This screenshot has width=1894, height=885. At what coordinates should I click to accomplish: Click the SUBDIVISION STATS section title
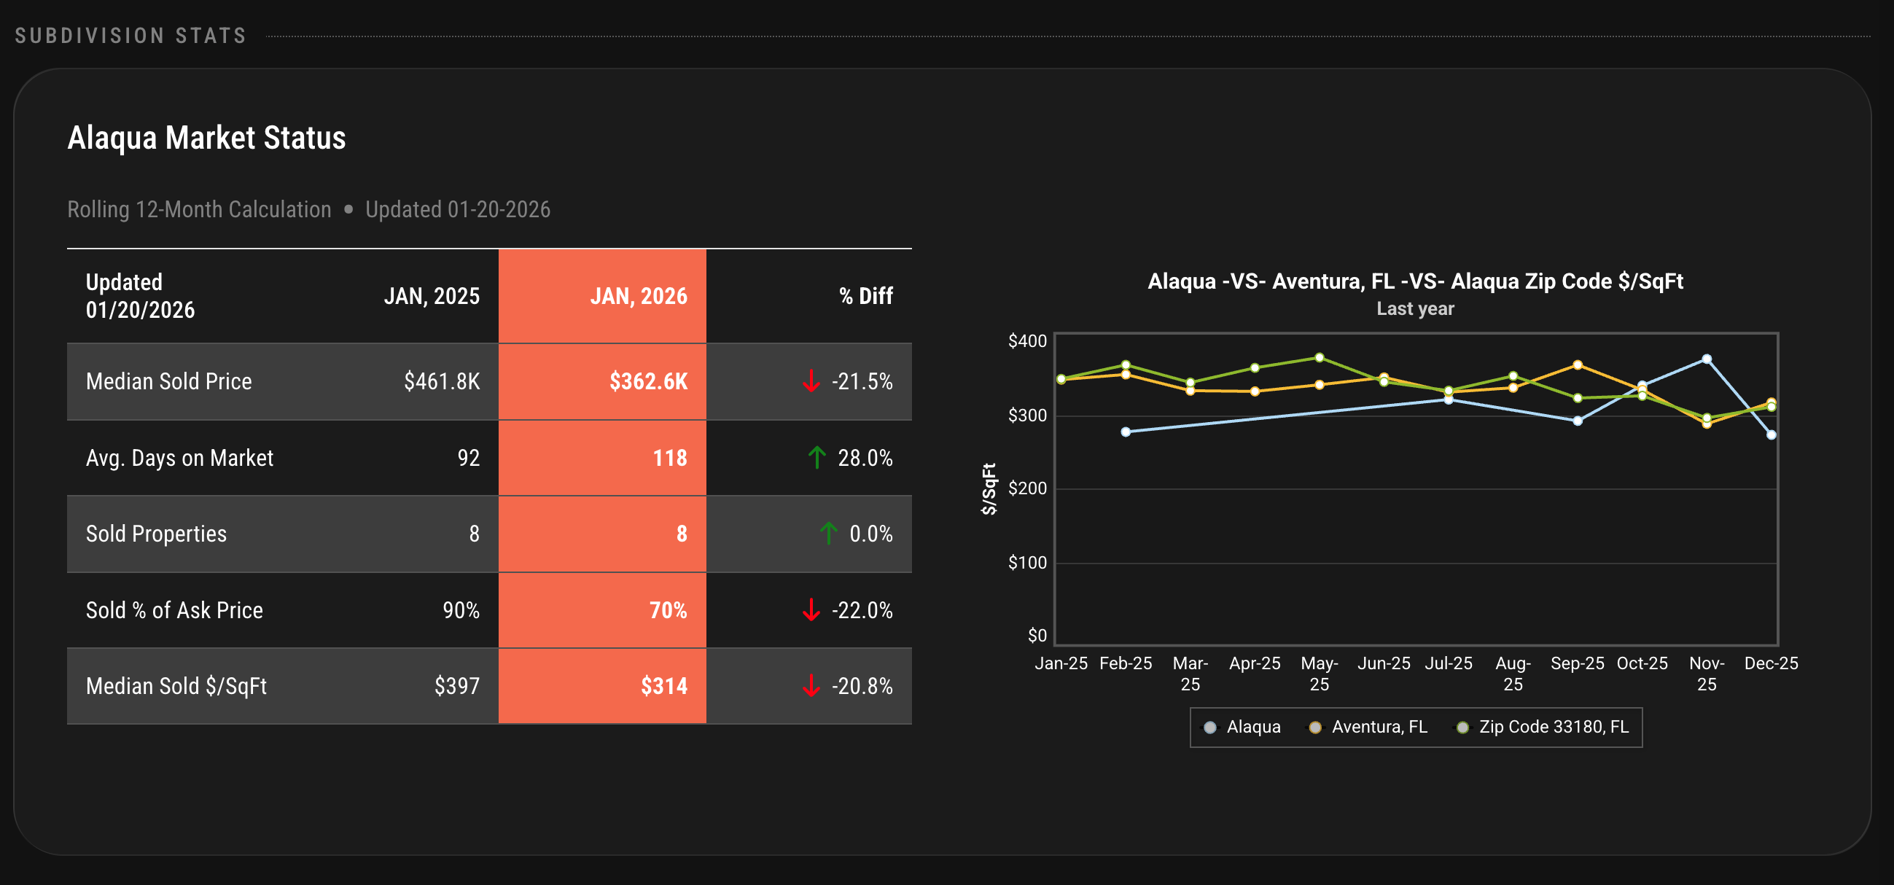131,35
